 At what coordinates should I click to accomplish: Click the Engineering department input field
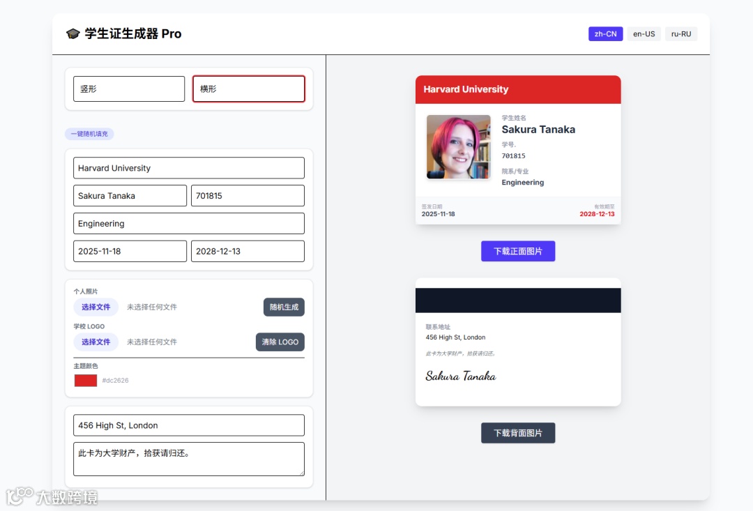[x=189, y=223]
